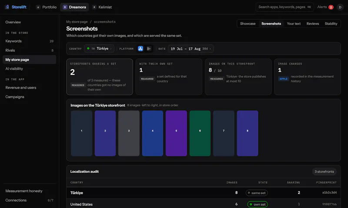Viewport: 348px width, 208px height.
Task: Switch to the Dreamora app tab
Action: click(74, 7)
